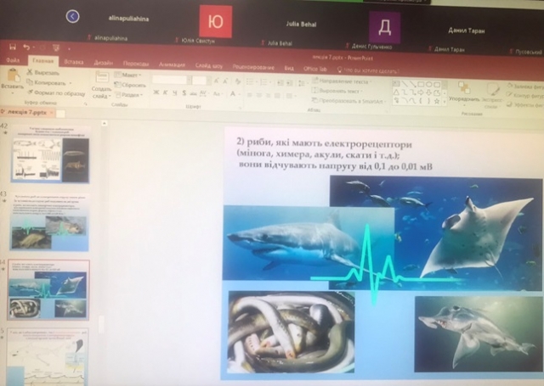The width and height of the screenshot is (544, 386).
Task: Expand the shapes gallery more arrow
Action: (x=445, y=102)
